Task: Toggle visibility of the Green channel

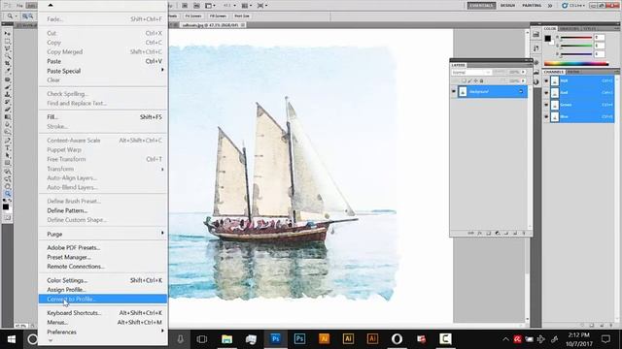Action: [546, 105]
